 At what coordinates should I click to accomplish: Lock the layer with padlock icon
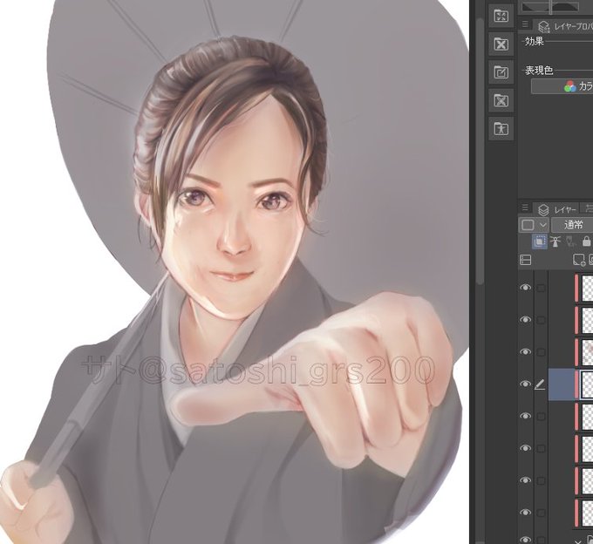586,241
